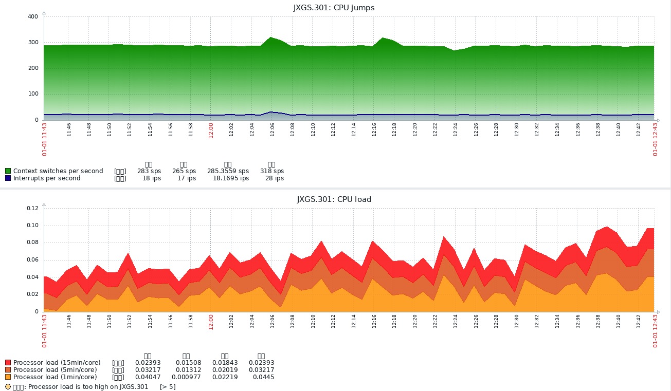Click the "Context switches per second" legend label

pos(58,171)
